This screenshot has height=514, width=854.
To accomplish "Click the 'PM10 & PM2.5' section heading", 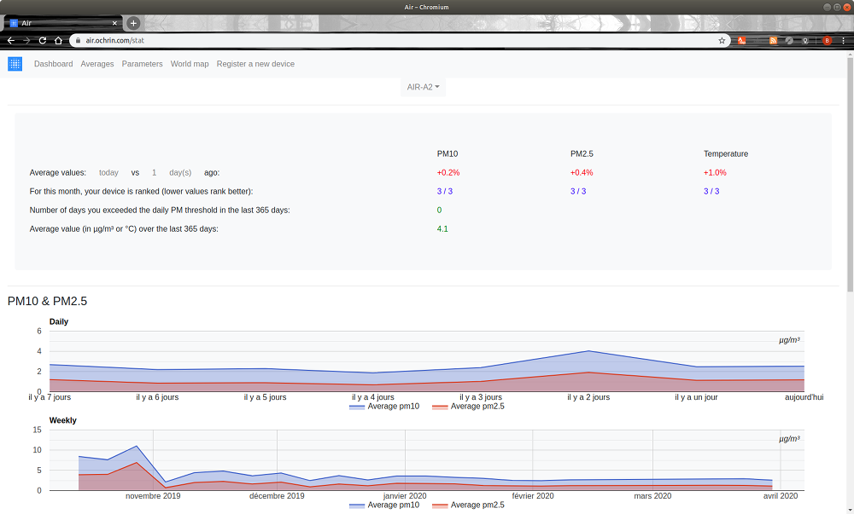I will (x=47, y=301).
